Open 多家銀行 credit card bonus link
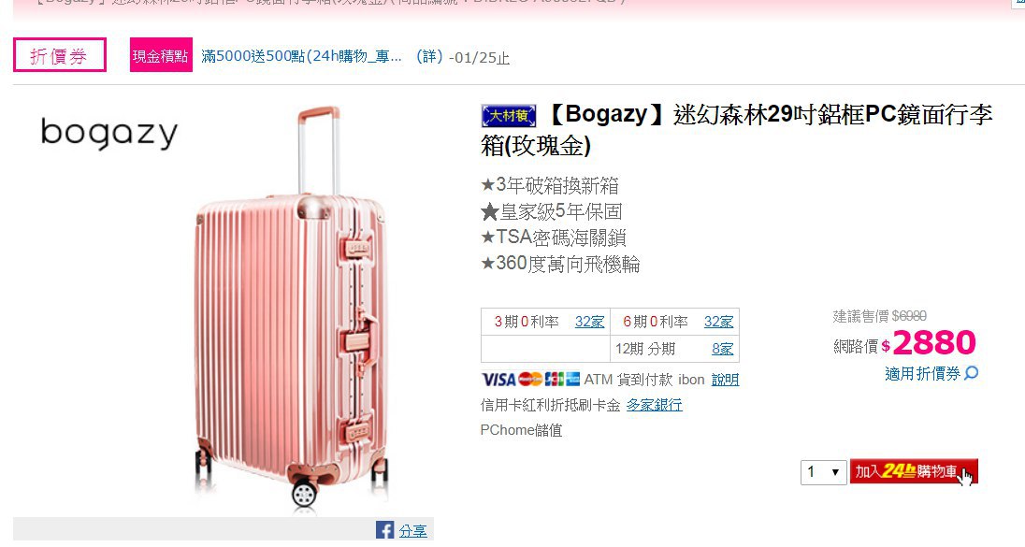This screenshot has height=547, width=1025. (x=655, y=405)
